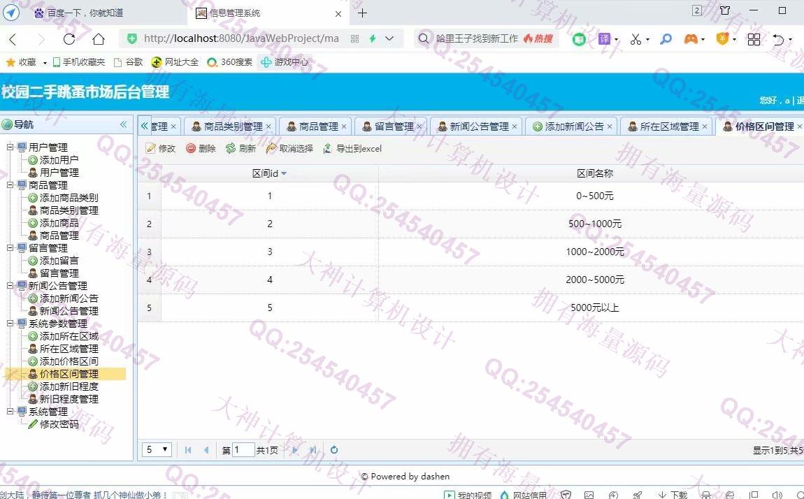Click the scissors screenshot icon
Screen dimensions: 804x499
point(636,39)
